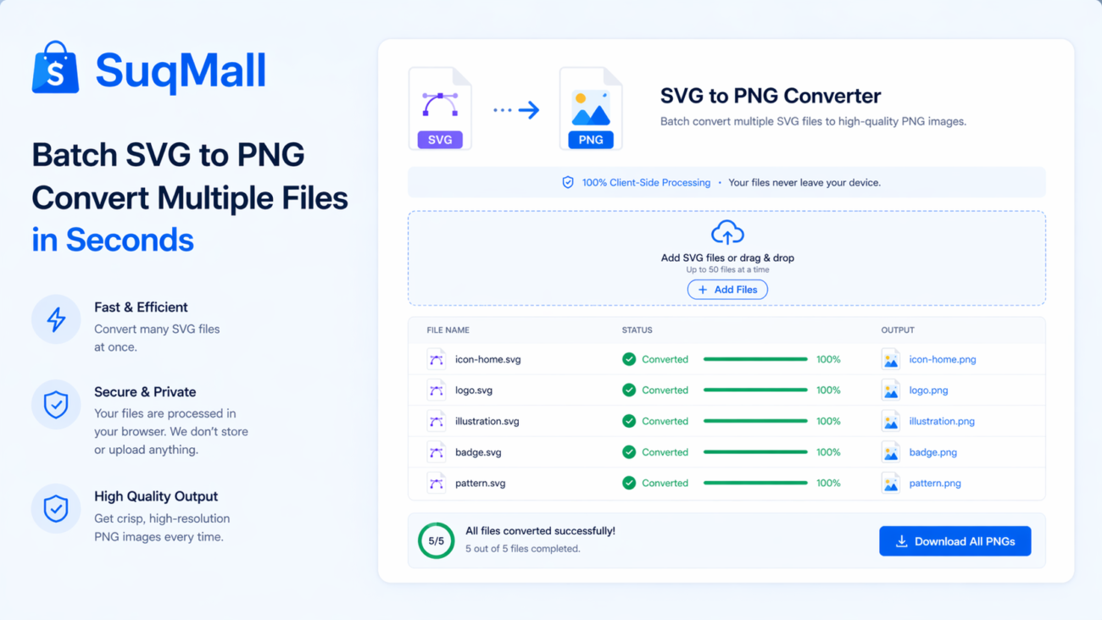Click the image thumbnail icon beside badge.png
Image resolution: width=1102 pixels, height=620 pixels.
click(891, 451)
